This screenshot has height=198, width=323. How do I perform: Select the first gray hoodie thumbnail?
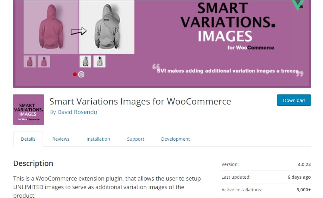[x=85, y=61]
